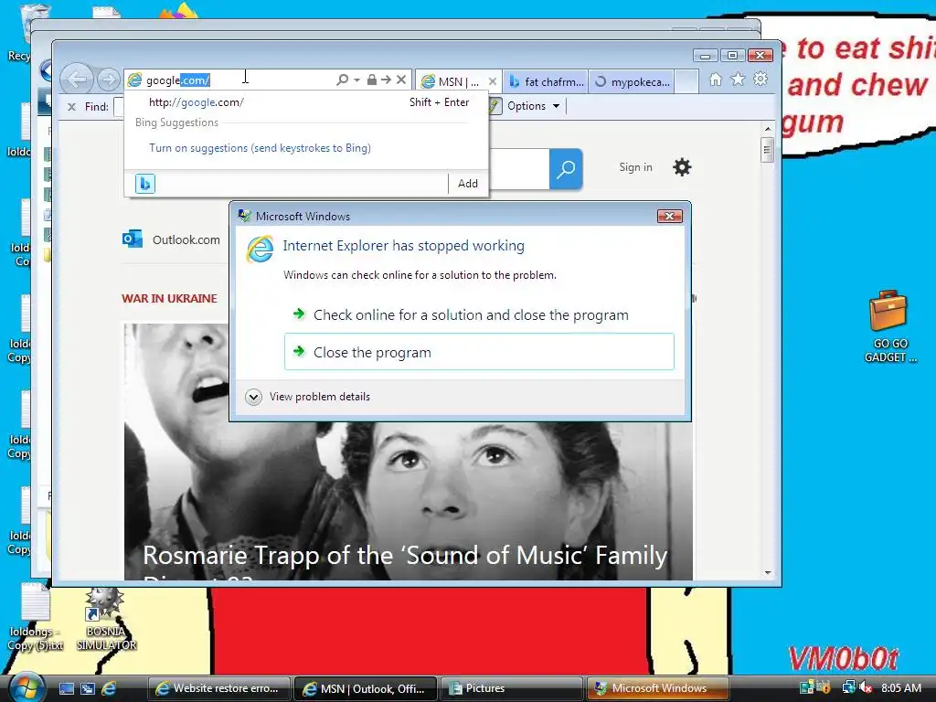Click the 8:05 AM clock
Screen dimensions: 936x702
pos(900,687)
